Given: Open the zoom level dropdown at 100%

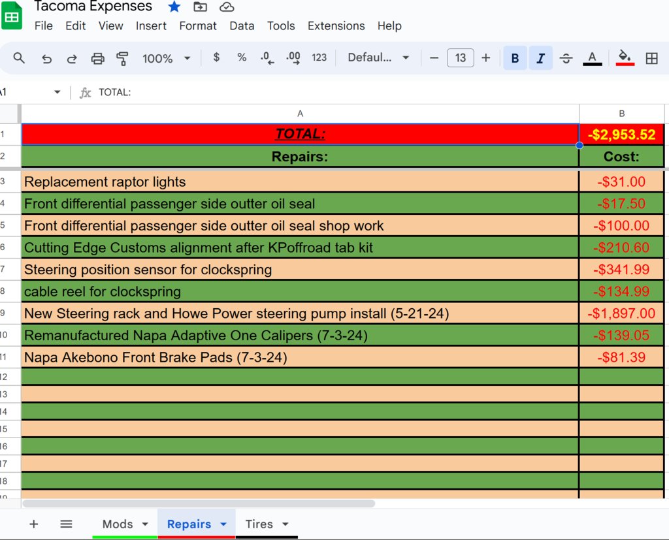Looking at the screenshot, I should tap(166, 58).
